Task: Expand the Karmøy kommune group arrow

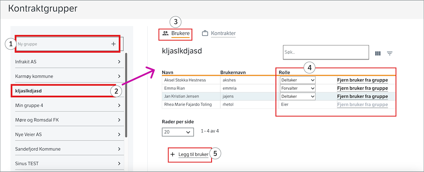Action: [119, 76]
